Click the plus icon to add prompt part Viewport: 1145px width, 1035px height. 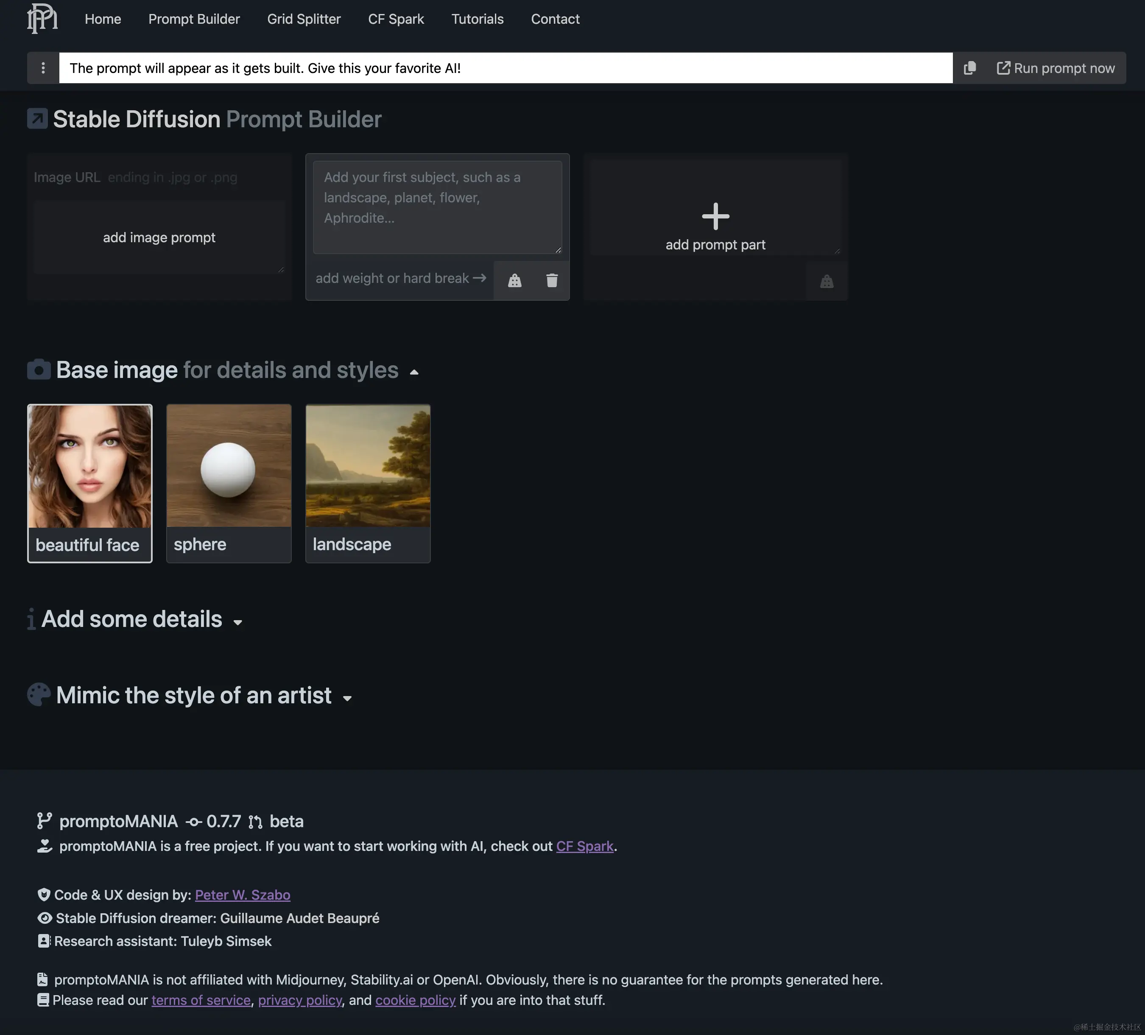pos(716,216)
